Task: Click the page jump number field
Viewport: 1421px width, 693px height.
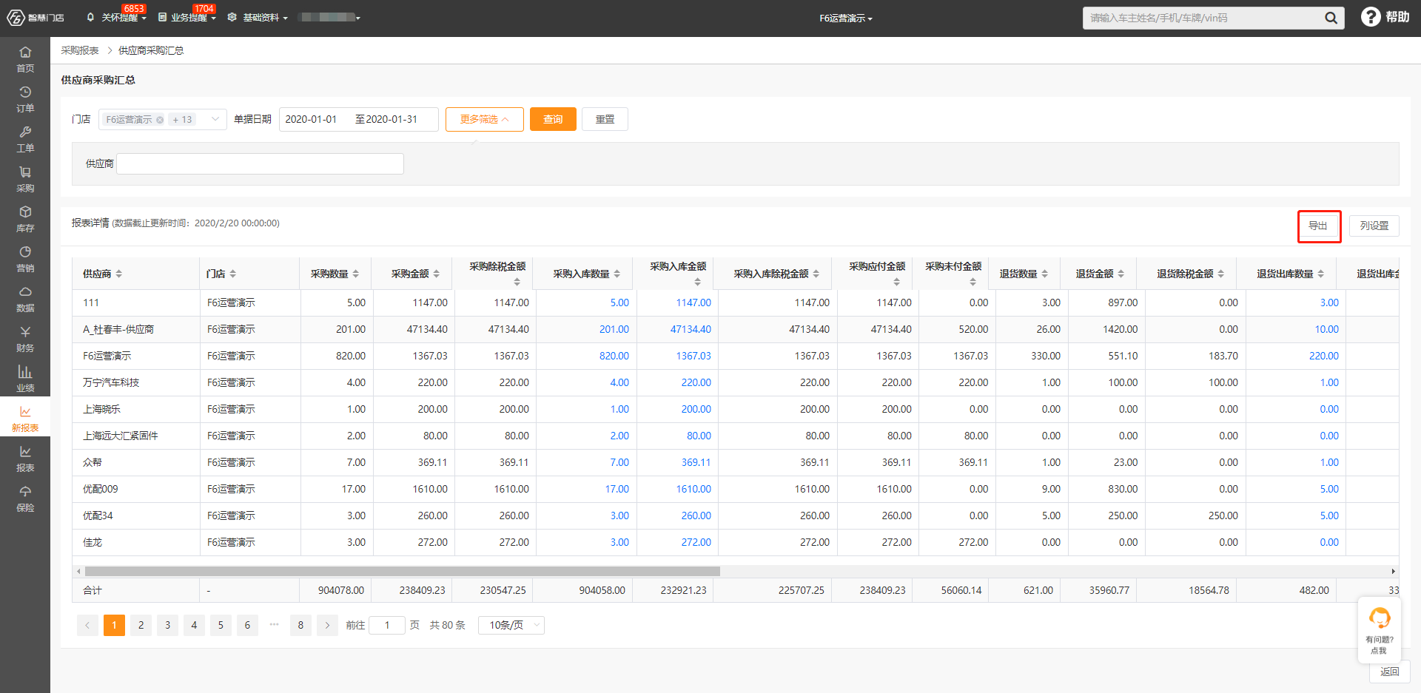Action: coord(386,625)
